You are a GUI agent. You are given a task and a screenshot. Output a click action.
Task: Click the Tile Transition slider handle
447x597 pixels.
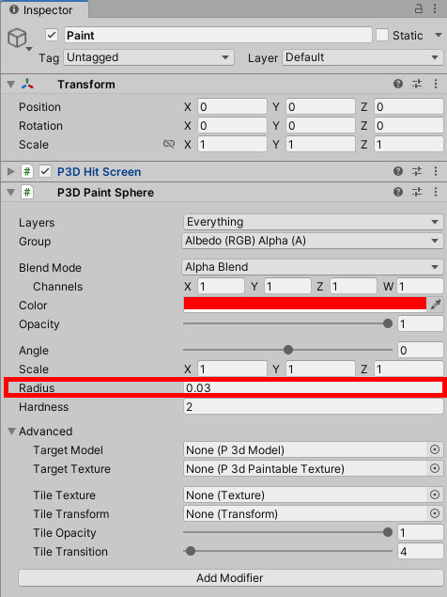(191, 551)
